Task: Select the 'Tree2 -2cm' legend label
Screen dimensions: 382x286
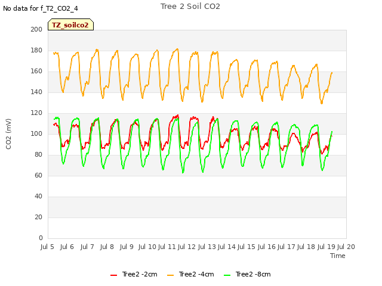Action: coord(140,274)
